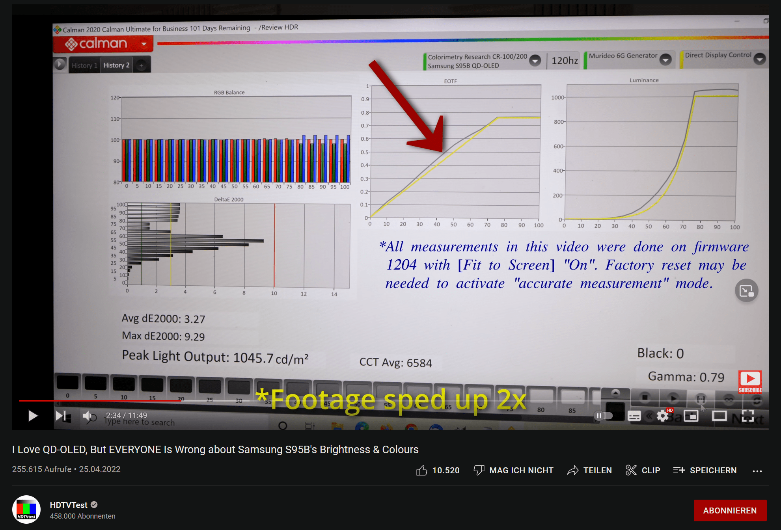Subscribe with the ABONNIEREN button
This screenshot has width=781, height=530.
pos(730,510)
